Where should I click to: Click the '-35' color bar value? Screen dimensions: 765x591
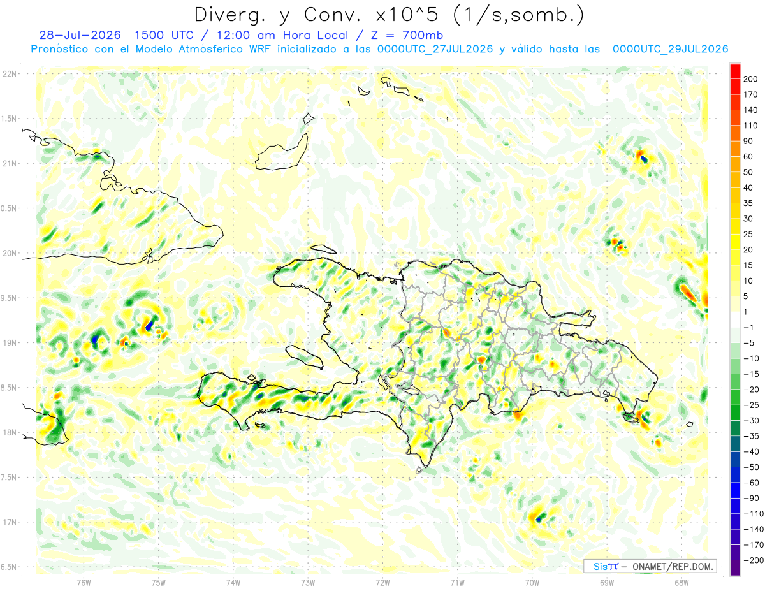[753, 436]
